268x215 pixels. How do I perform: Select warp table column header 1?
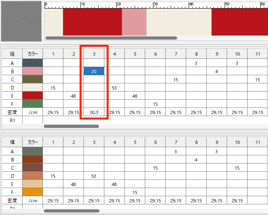tap(53, 54)
